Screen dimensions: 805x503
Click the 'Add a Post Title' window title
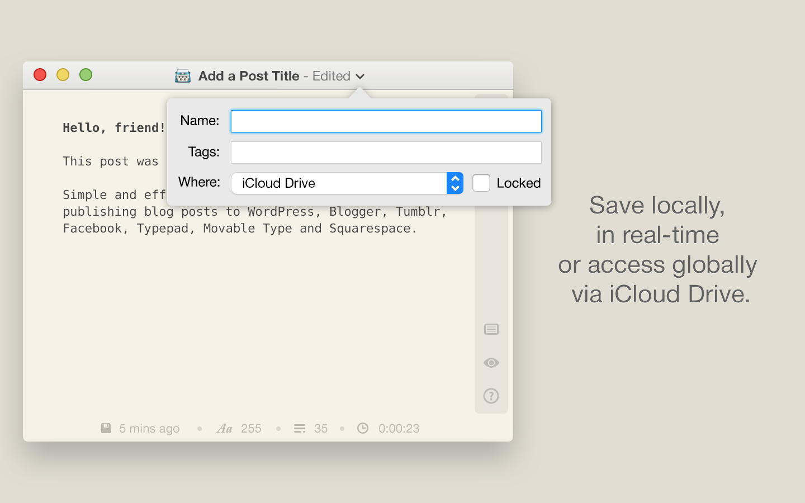tap(249, 76)
